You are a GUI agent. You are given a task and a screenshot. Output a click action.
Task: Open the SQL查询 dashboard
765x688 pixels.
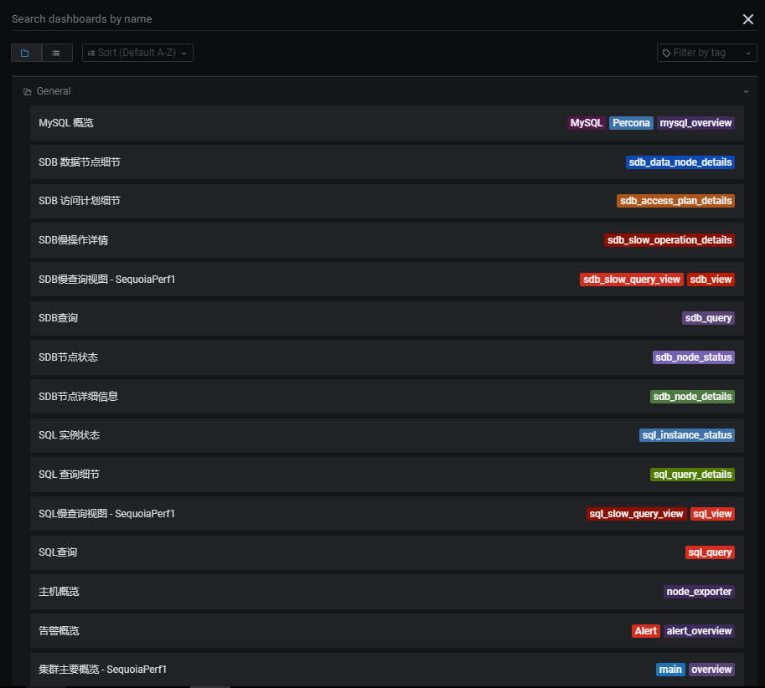click(x=59, y=552)
